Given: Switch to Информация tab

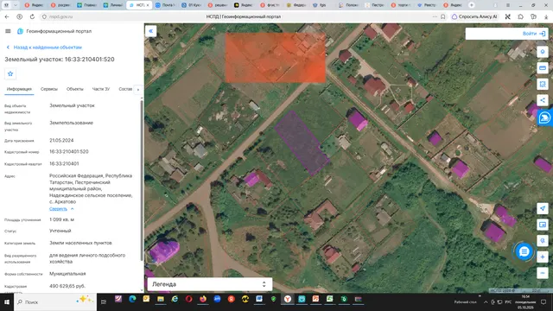Looking at the screenshot, I should point(19,89).
